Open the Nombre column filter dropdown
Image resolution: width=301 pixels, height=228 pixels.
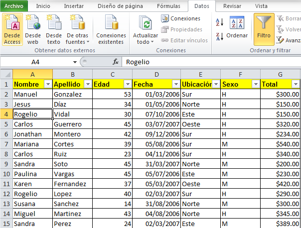coord(48,84)
